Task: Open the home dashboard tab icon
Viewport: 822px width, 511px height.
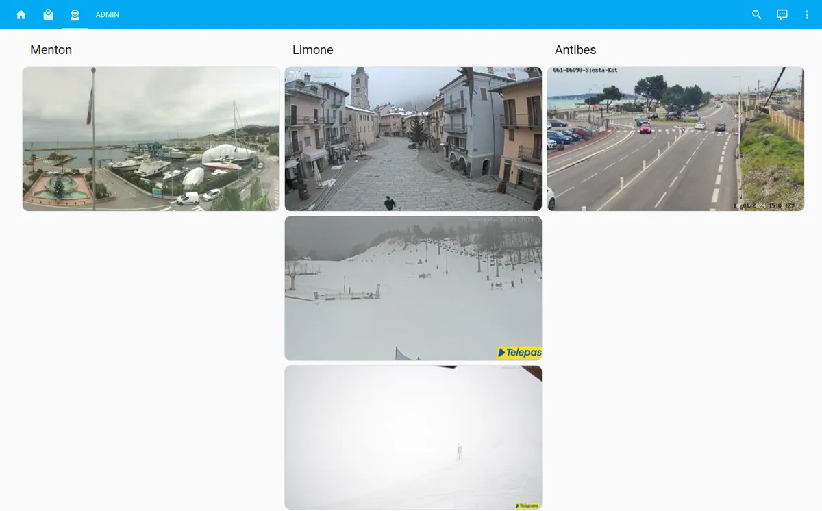Action: pyautogui.click(x=21, y=14)
